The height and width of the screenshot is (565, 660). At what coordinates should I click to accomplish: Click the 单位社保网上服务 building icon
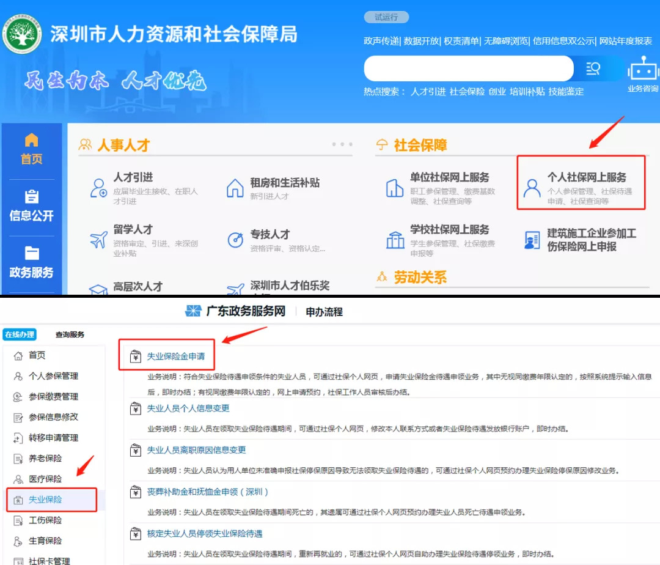(395, 188)
